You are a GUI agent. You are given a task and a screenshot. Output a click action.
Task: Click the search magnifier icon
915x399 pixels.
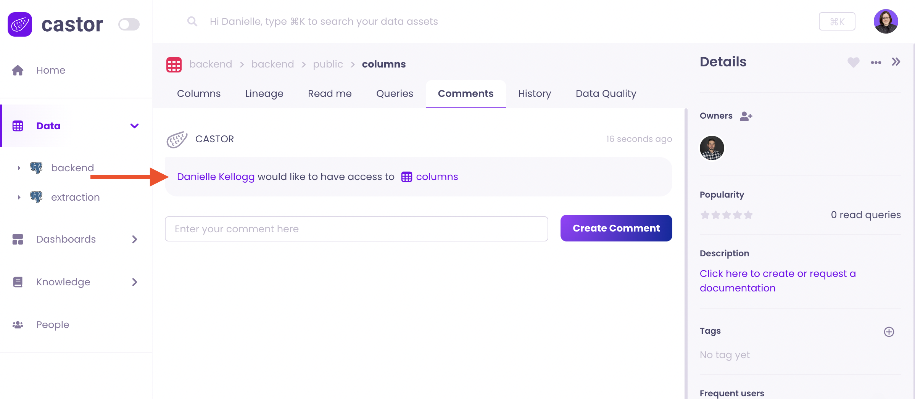point(192,21)
